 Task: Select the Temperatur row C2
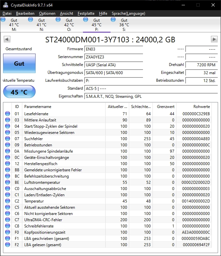tap(108, 201)
